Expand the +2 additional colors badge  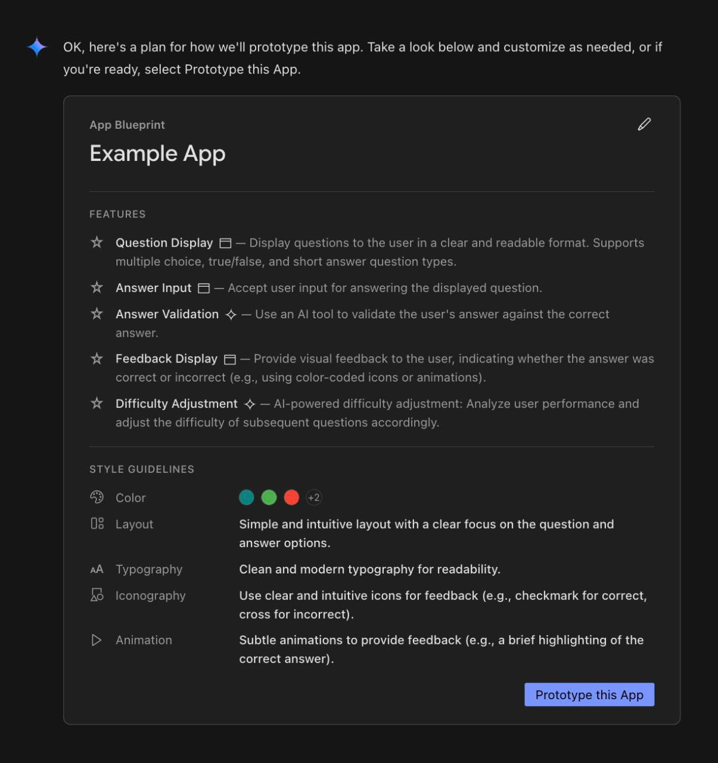point(314,497)
